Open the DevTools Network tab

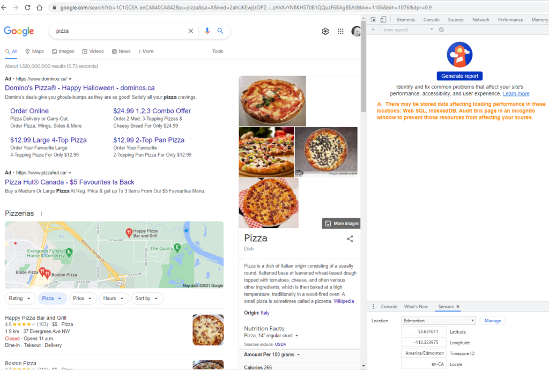(481, 20)
